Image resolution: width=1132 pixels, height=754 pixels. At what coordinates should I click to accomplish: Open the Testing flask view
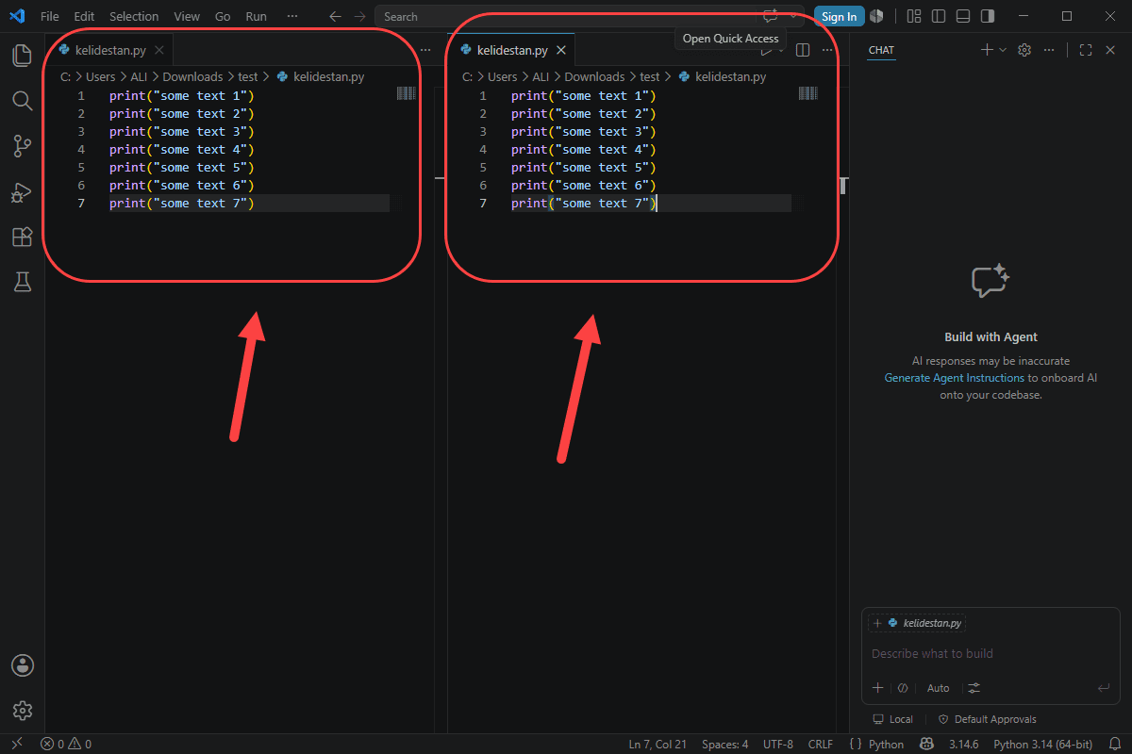click(22, 281)
